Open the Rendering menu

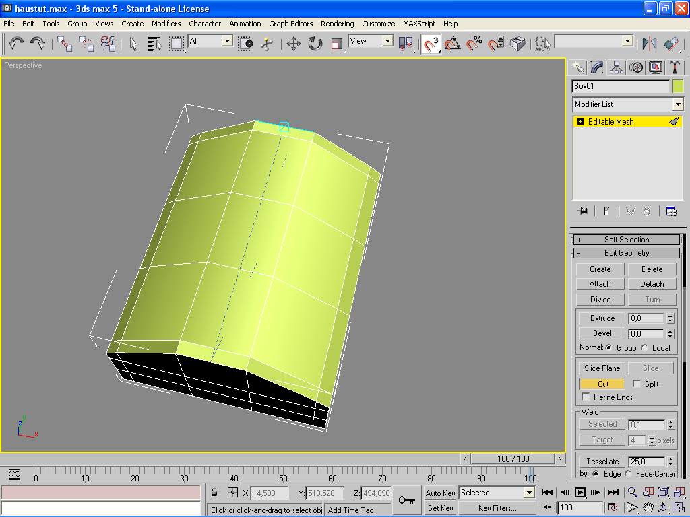pos(337,24)
